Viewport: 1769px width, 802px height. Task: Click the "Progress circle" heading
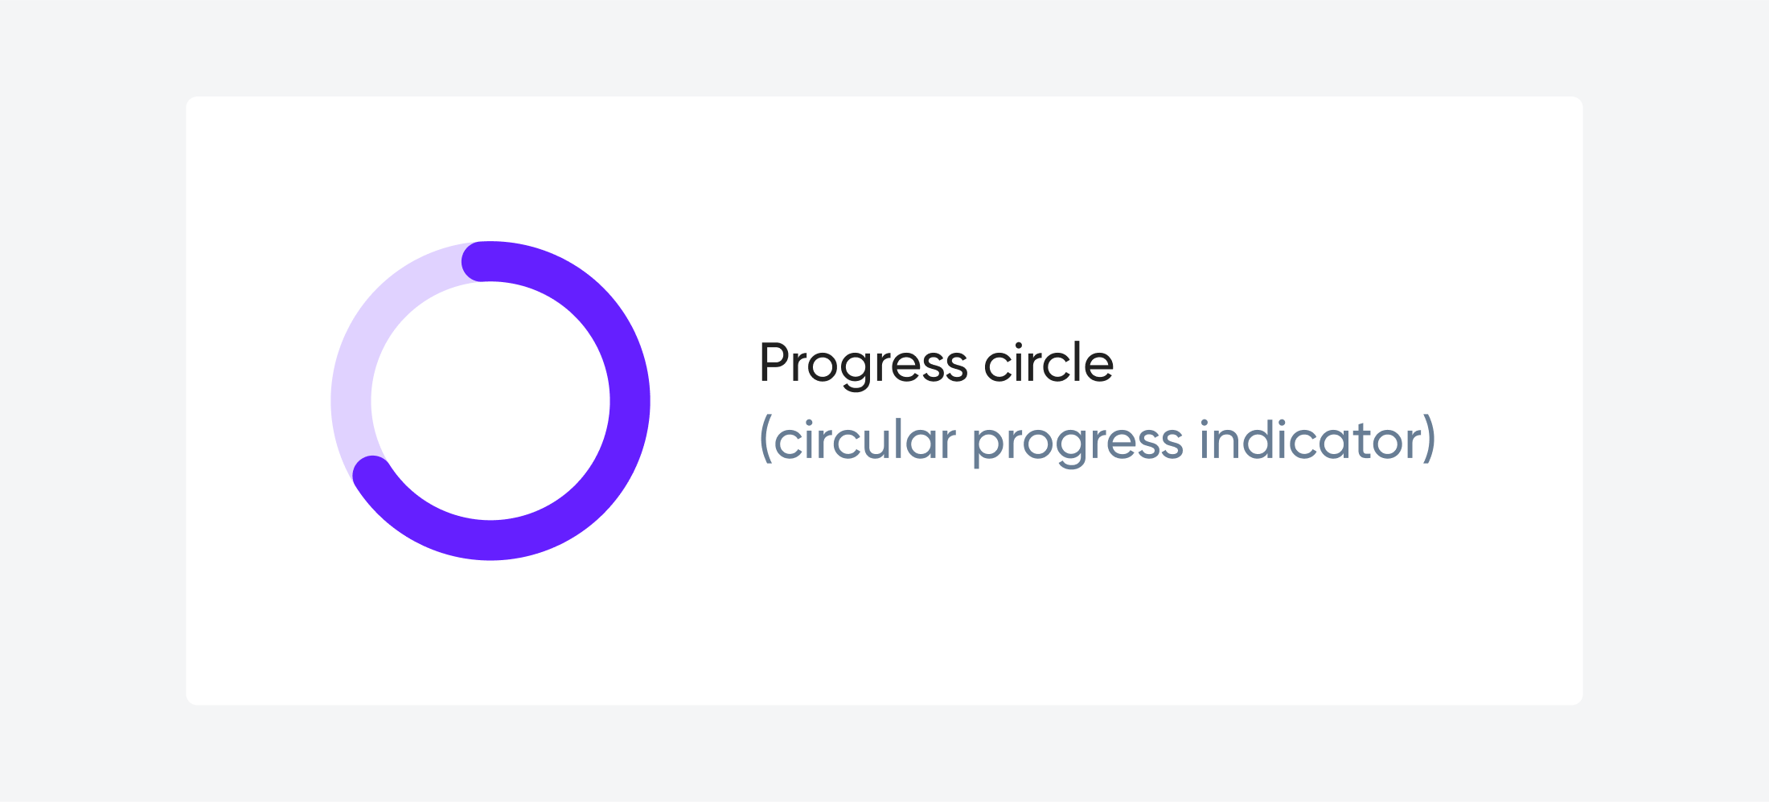(936, 364)
